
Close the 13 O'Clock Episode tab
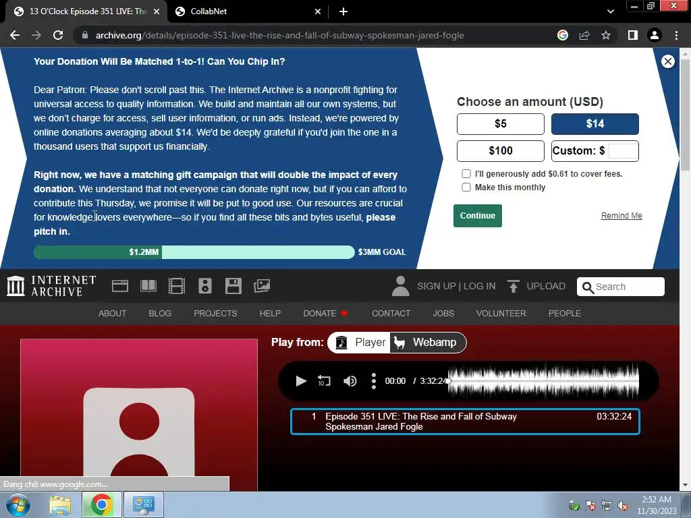pos(157,11)
